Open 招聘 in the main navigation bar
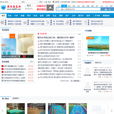Image resolution: width=114 pixels, height=114 pixels. click(48, 16)
